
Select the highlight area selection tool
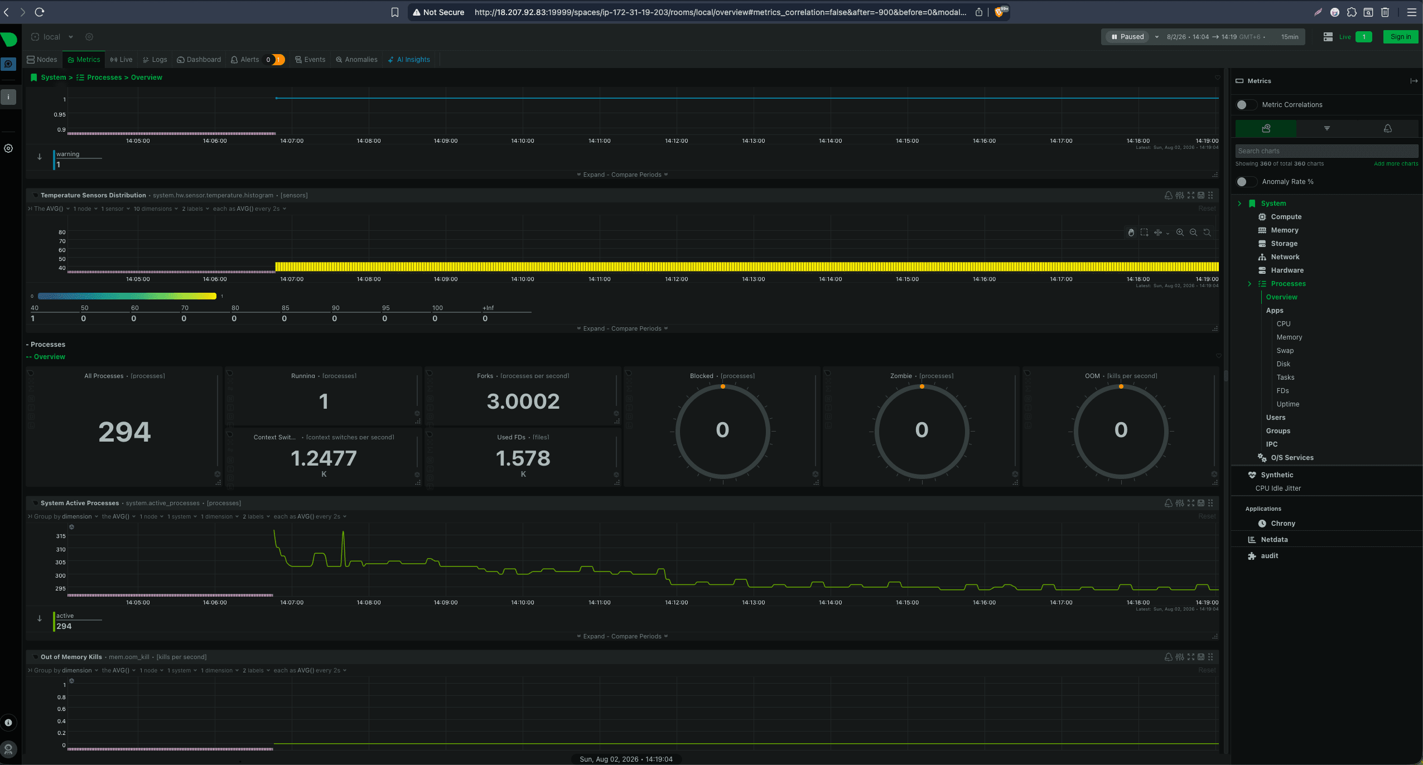[1144, 233]
